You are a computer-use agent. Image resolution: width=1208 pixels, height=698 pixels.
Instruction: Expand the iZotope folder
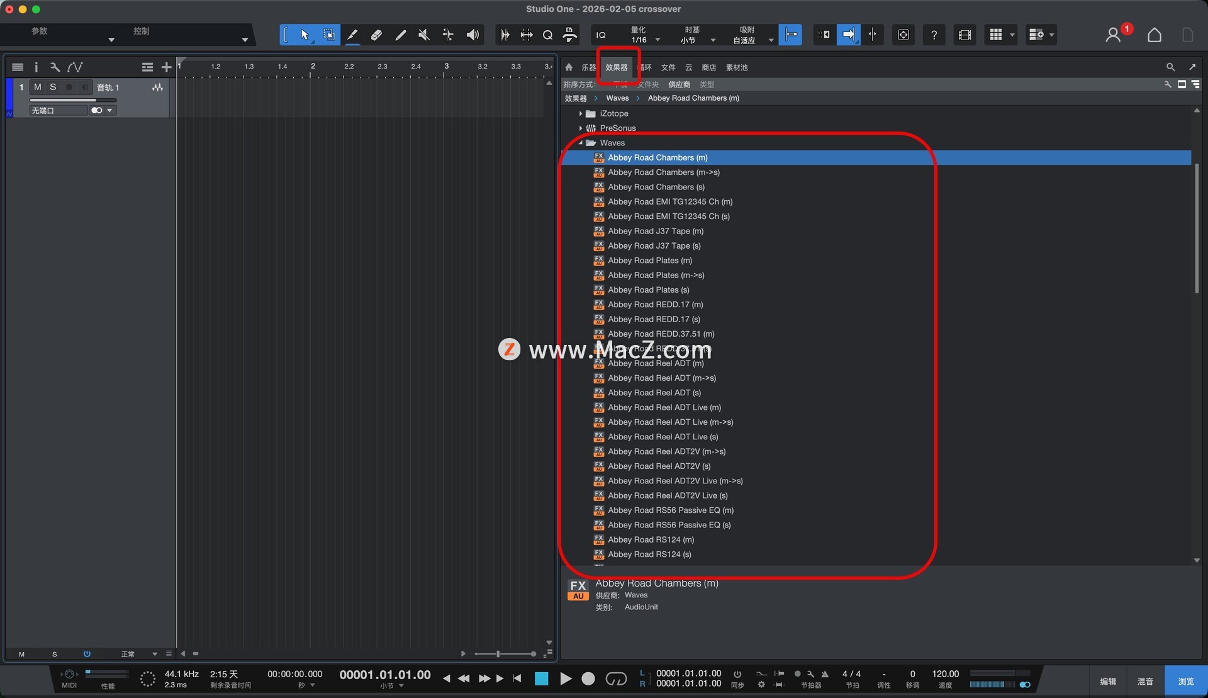[x=581, y=113]
